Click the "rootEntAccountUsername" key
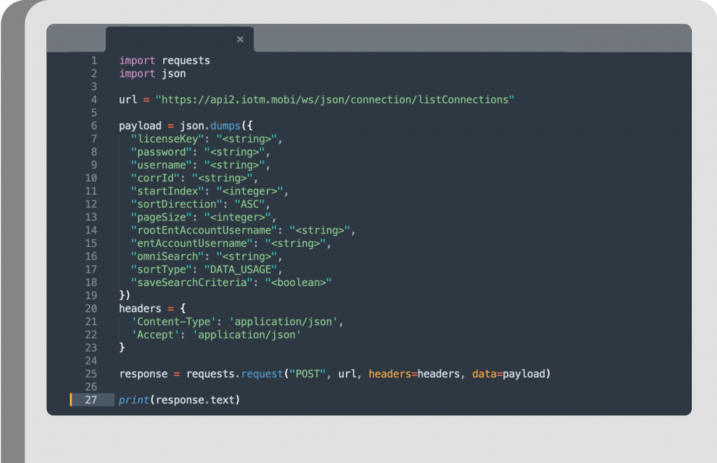Image resolution: width=717 pixels, height=463 pixels. coord(204,230)
